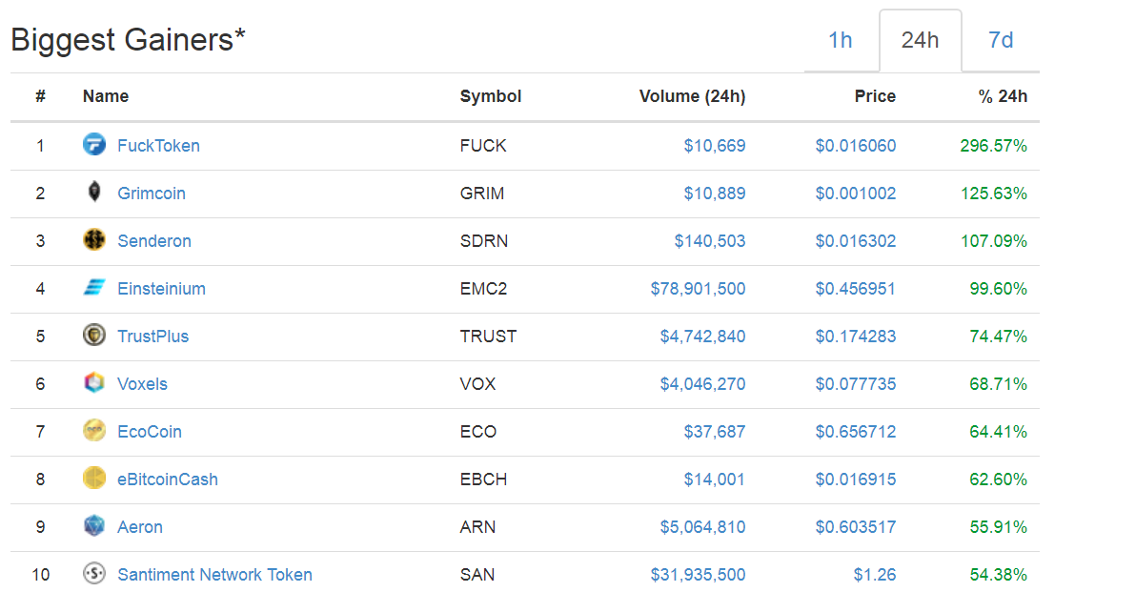This screenshot has width=1136, height=592.
Task: Open the EcoCoin name link
Action: [x=150, y=432]
